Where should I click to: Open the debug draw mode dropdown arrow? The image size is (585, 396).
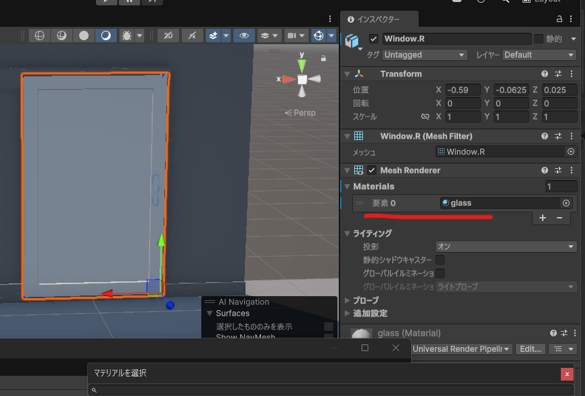[140, 36]
